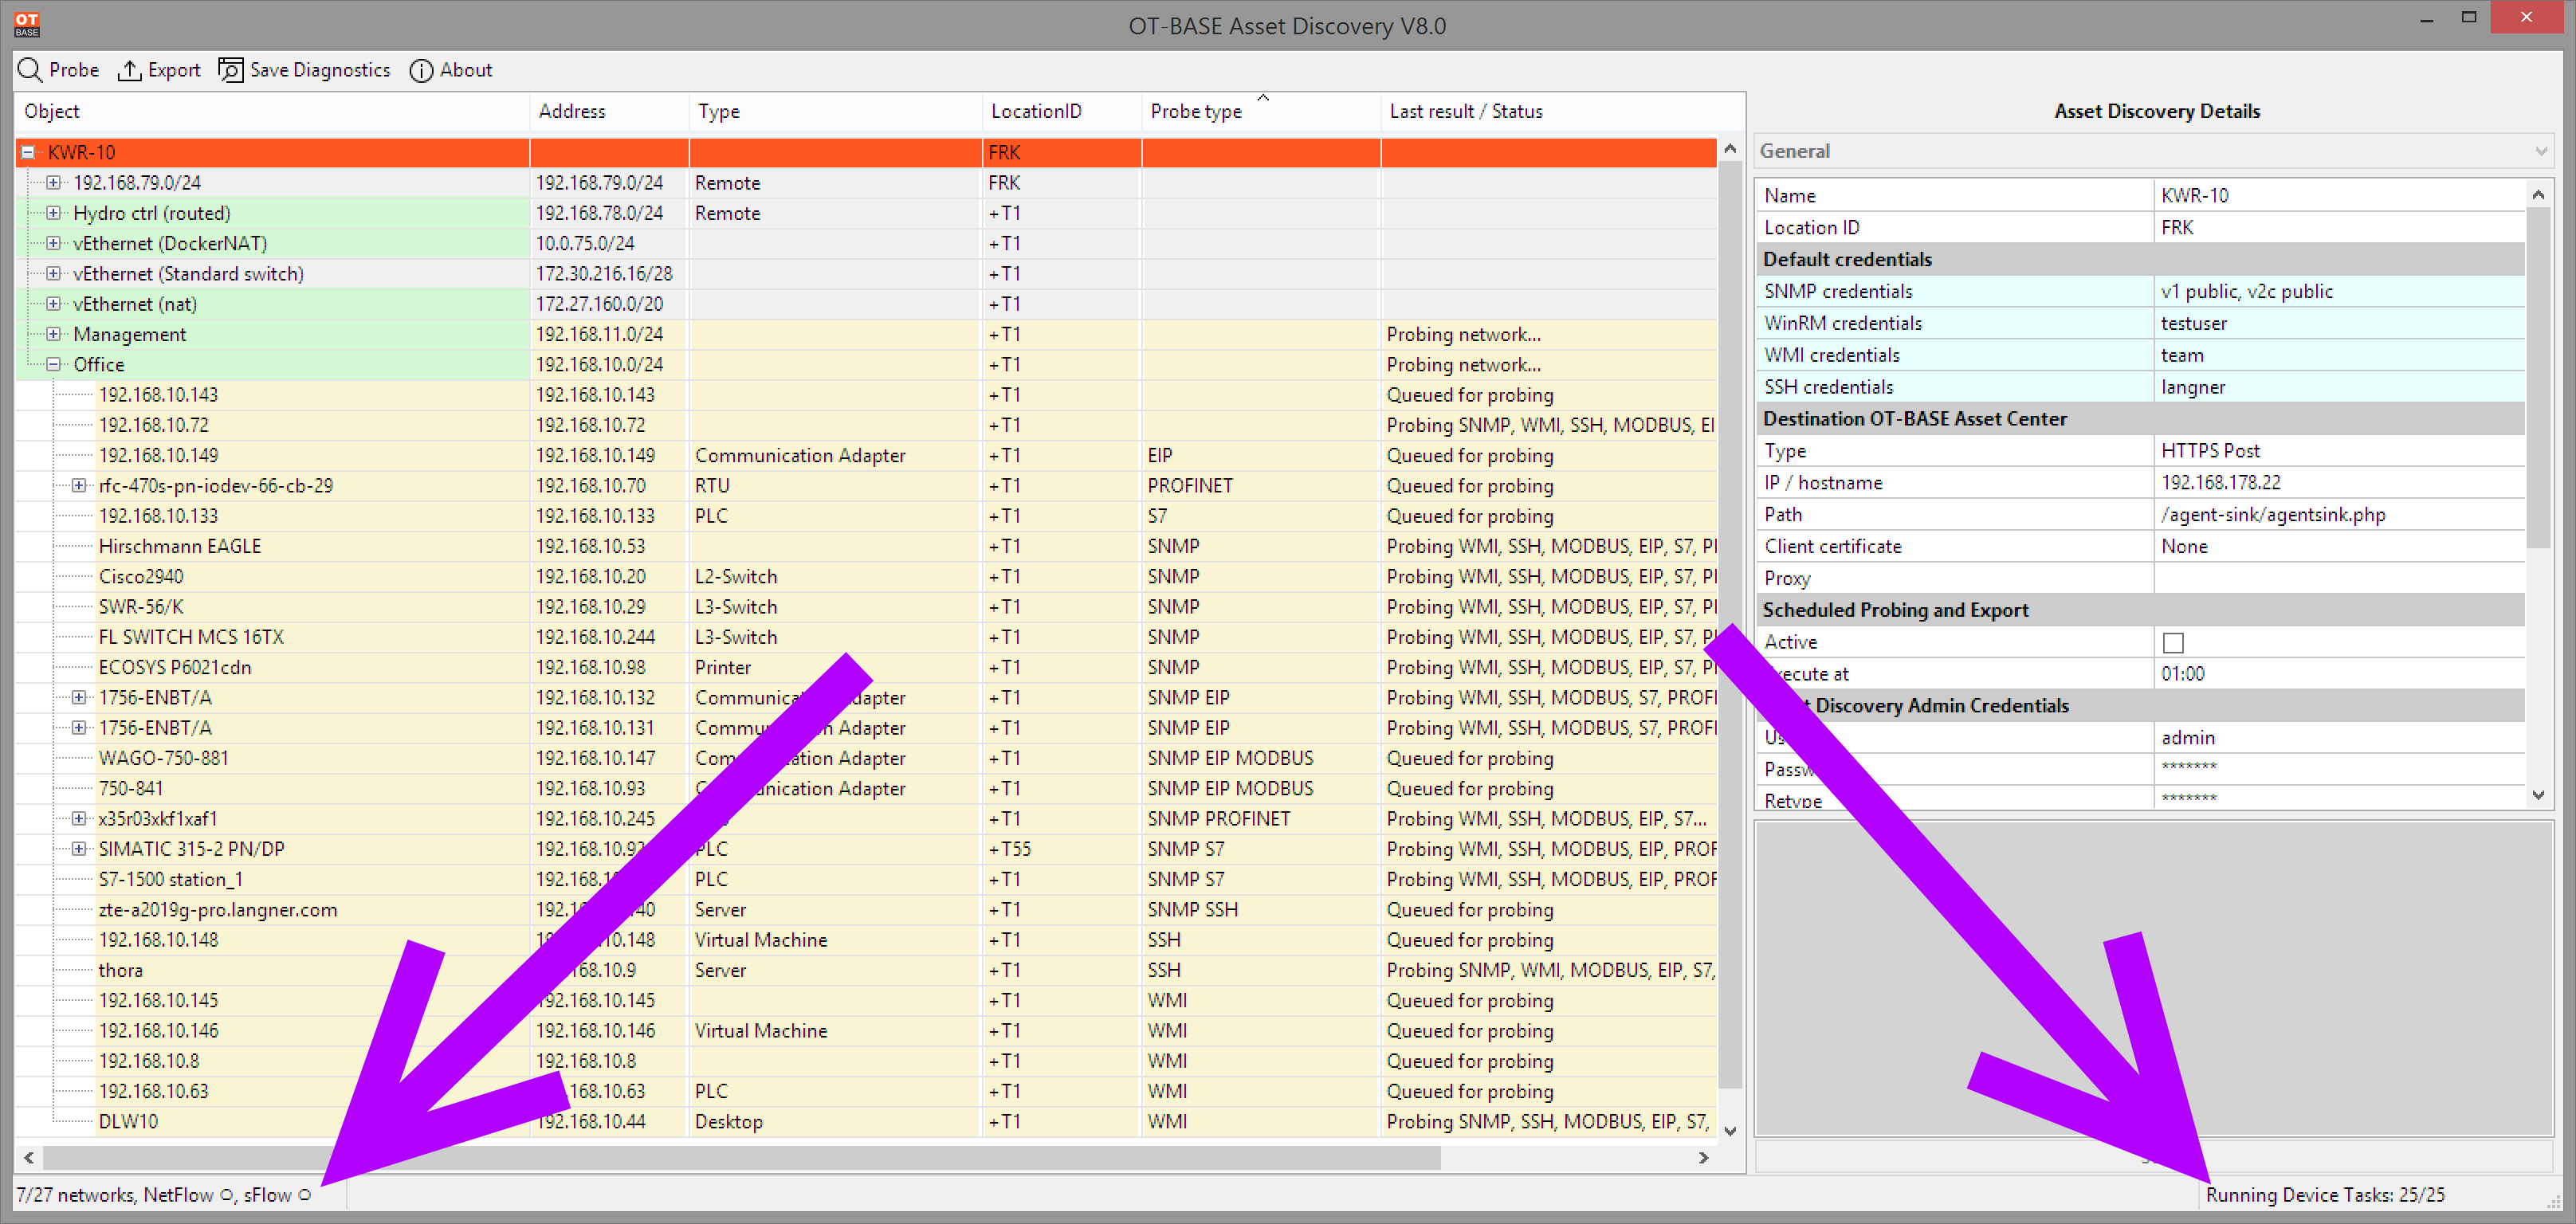The height and width of the screenshot is (1224, 2576).
Task: Click the About info icon
Action: [421, 70]
